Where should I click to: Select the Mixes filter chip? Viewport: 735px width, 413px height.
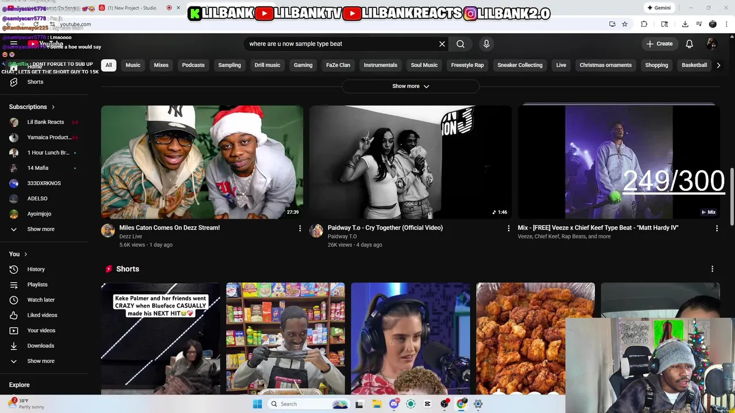click(x=161, y=65)
